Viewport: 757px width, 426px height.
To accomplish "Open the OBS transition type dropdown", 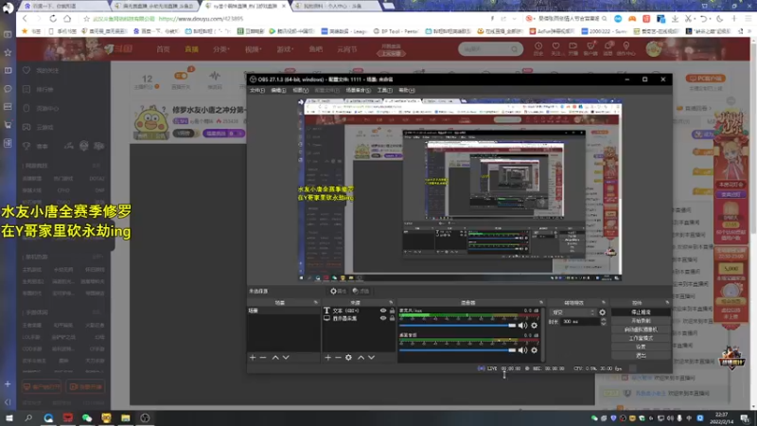I will point(573,312).
